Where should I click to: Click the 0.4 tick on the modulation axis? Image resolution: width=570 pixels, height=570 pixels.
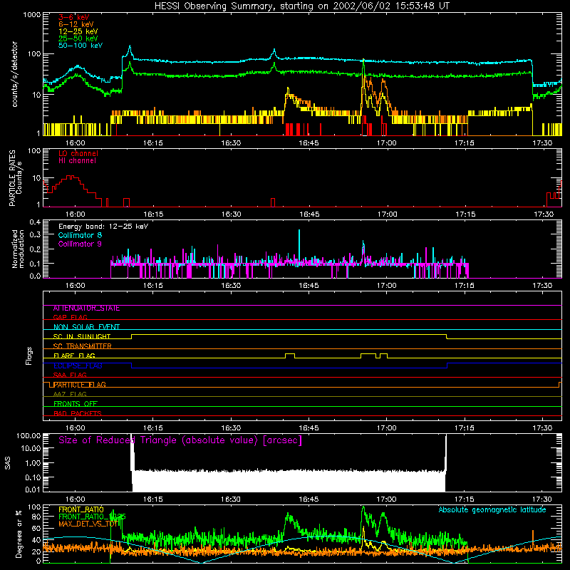click(x=35, y=222)
